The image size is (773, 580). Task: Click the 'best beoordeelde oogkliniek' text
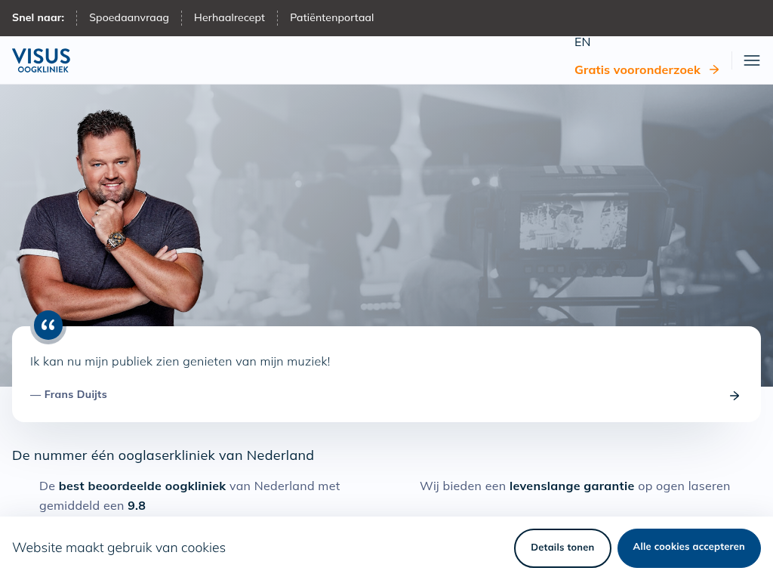click(x=142, y=486)
